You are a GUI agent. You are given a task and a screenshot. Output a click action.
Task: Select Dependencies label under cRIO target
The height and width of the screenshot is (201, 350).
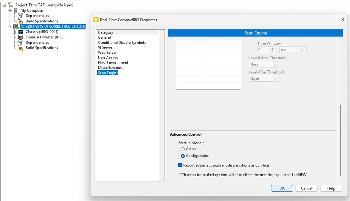pyautogui.click(x=37, y=43)
